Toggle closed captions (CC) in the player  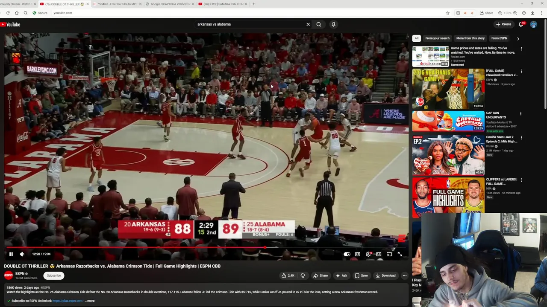358,254
